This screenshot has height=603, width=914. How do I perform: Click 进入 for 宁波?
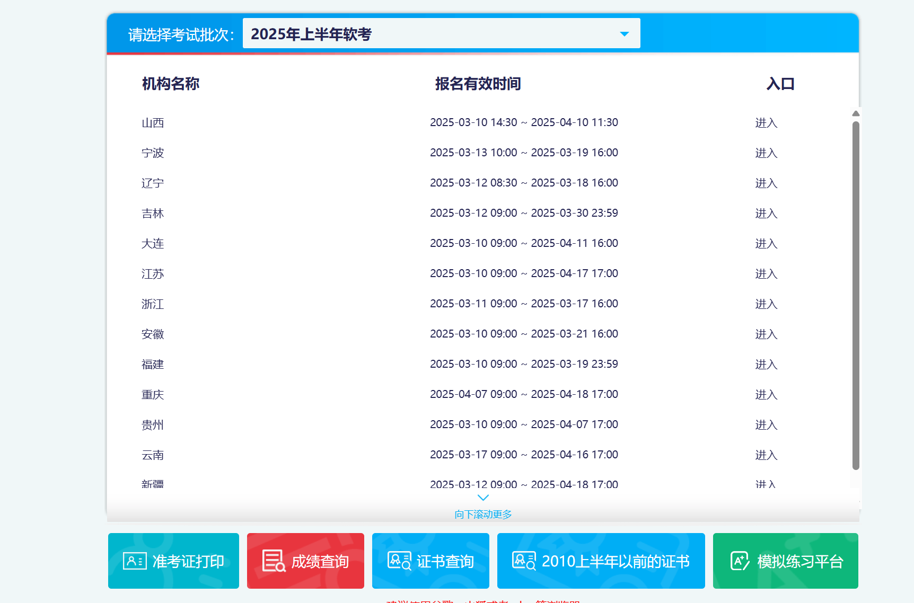pos(766,153)
